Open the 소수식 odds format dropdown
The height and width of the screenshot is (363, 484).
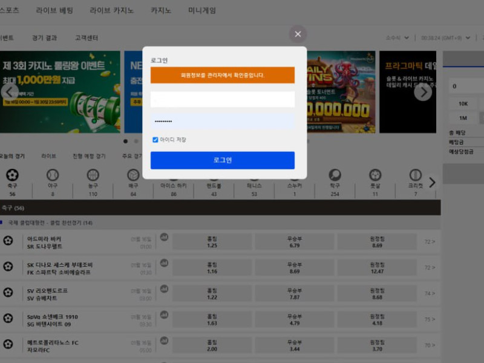pos(397,38)
